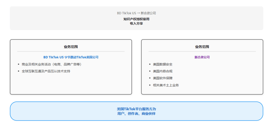This screenshot has width=272, height=124.
Task: Click the purple 新合资公司 subtitle
Action: pyautogui.click(x=202, y=57)
